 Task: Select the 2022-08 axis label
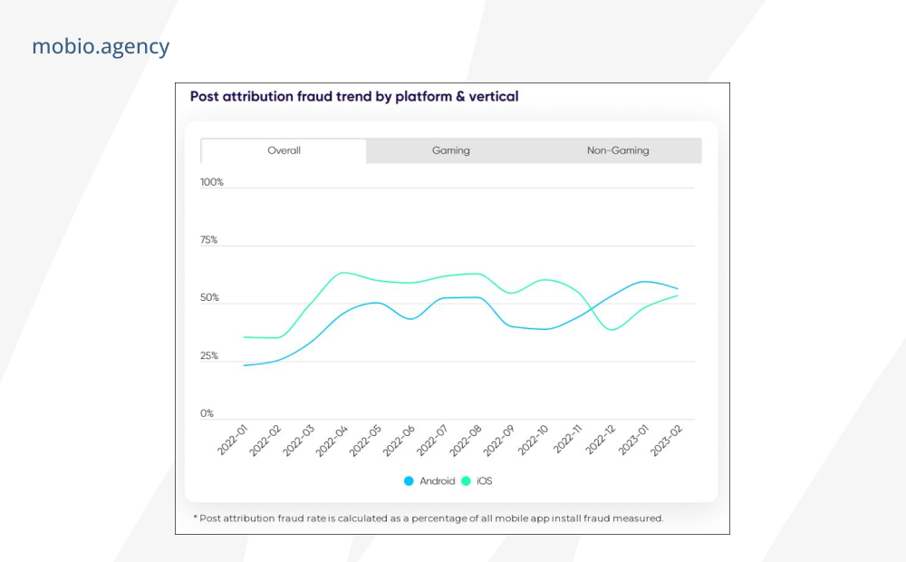(x=465, y=441)
